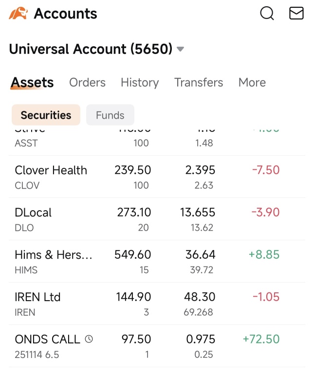Tap the orange bull app logo
This screenshot has height=375, width=314.
pyautogui.click(x=18, y=13)
